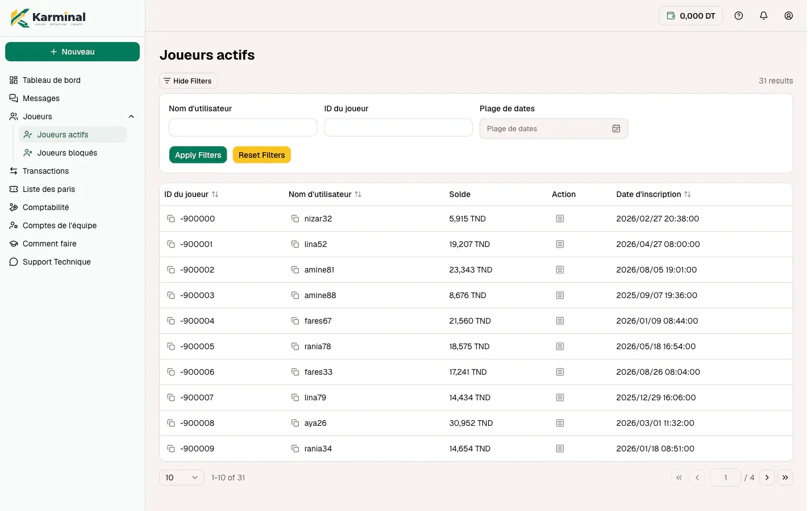Open action details for rania34

coord(560,449)
